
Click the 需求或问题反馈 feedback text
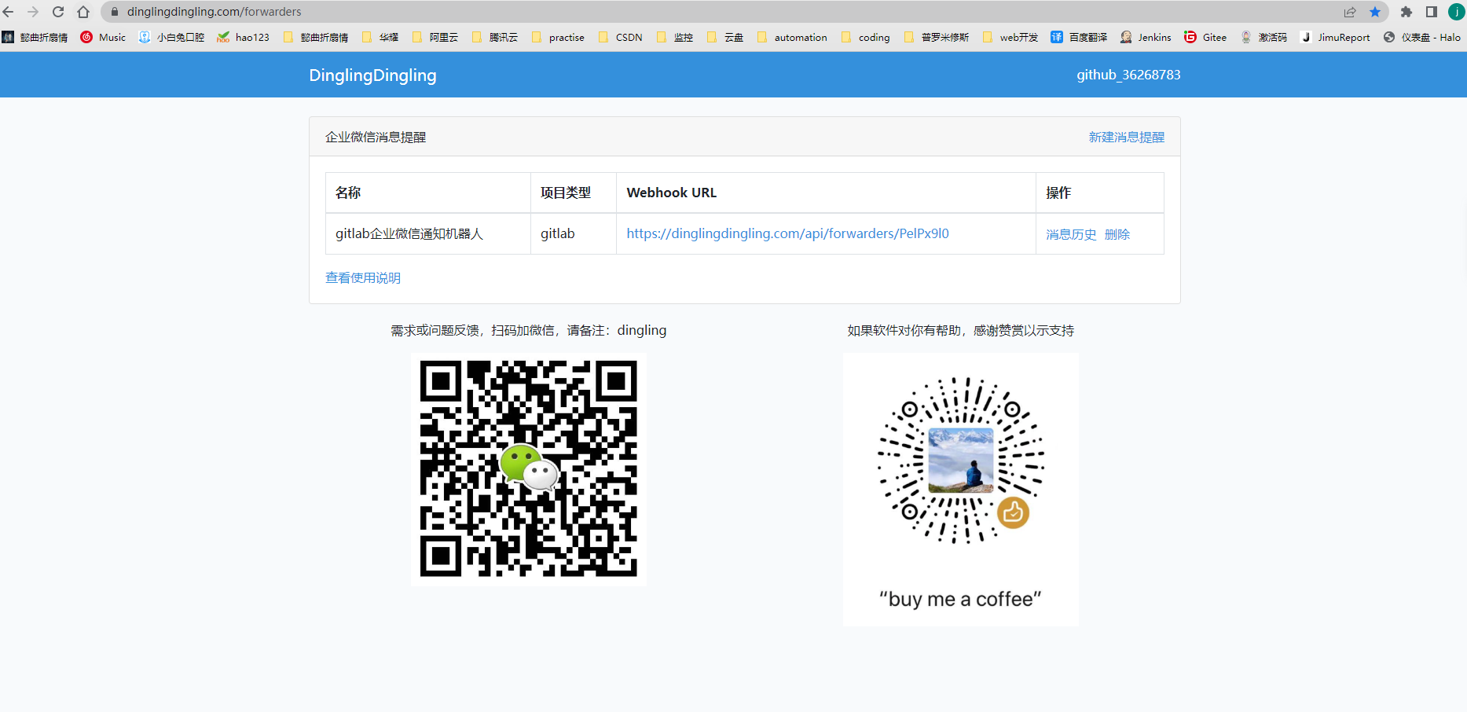pos(528,330)
